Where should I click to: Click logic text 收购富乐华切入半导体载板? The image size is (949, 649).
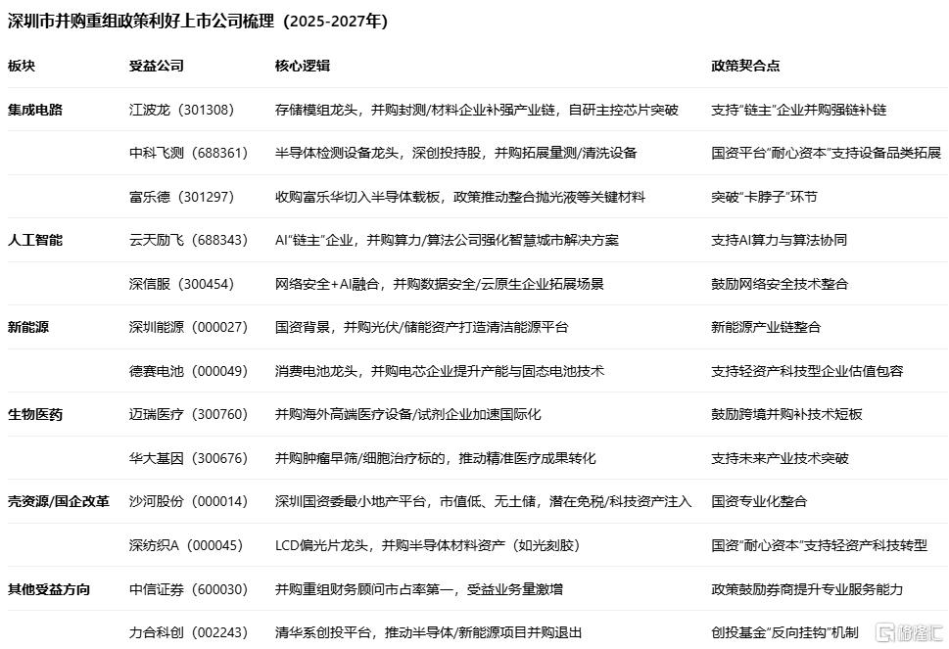[x=357, y=197]
